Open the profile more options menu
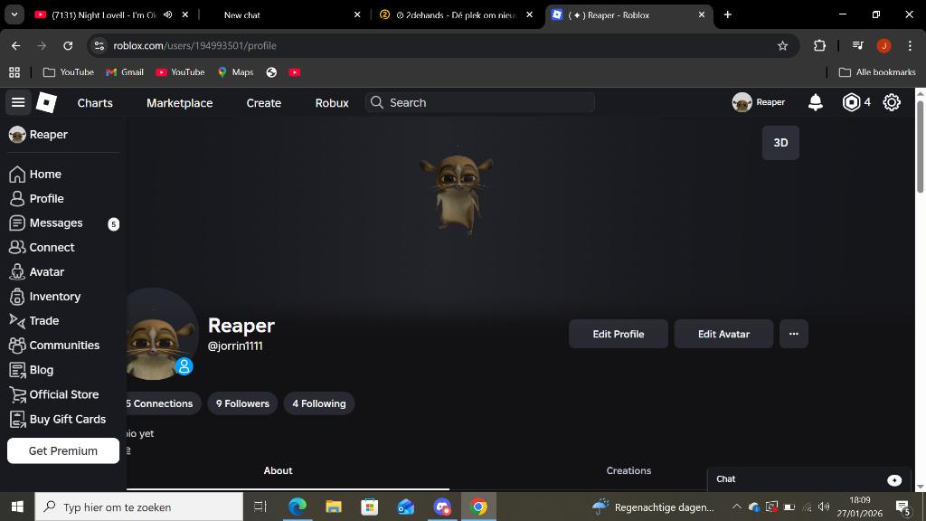 point(793,334)
